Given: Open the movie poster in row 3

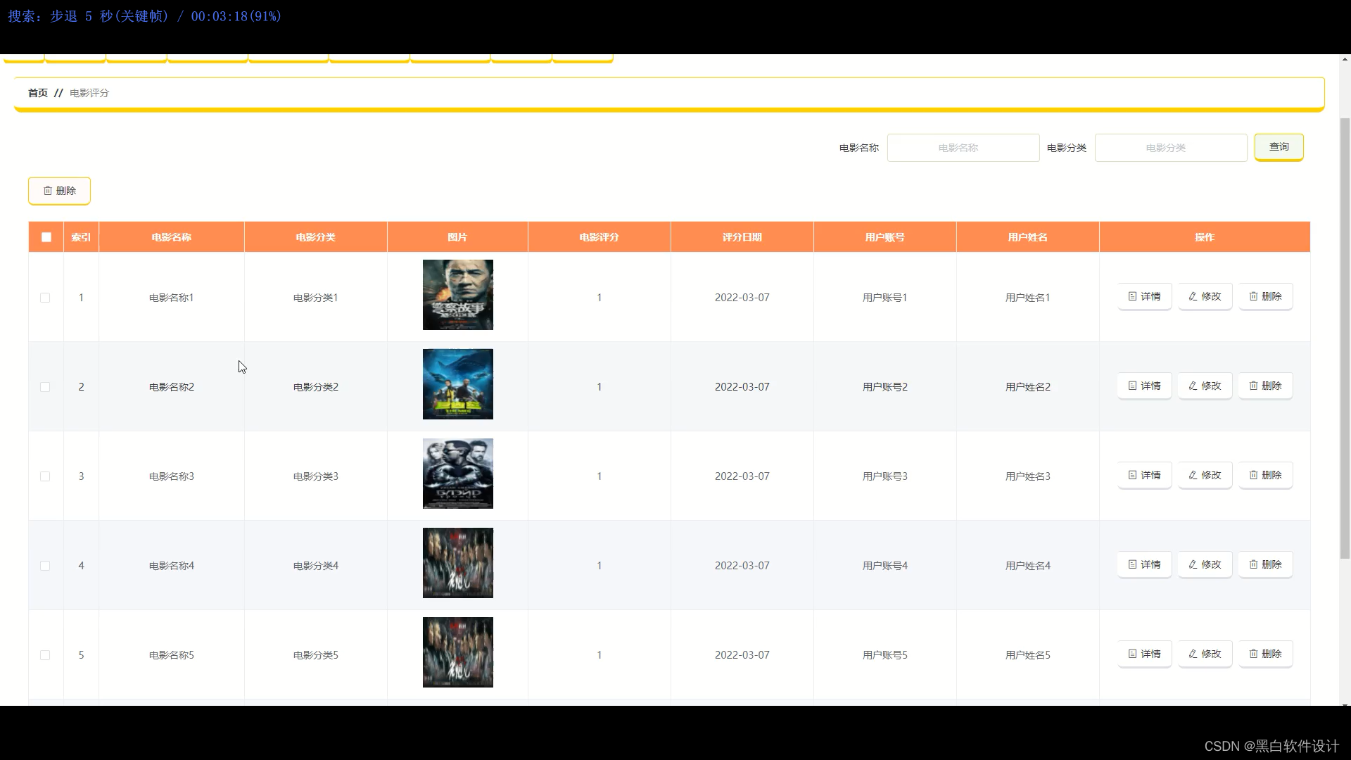Looking at the screenshot, I should coord(457,474).
